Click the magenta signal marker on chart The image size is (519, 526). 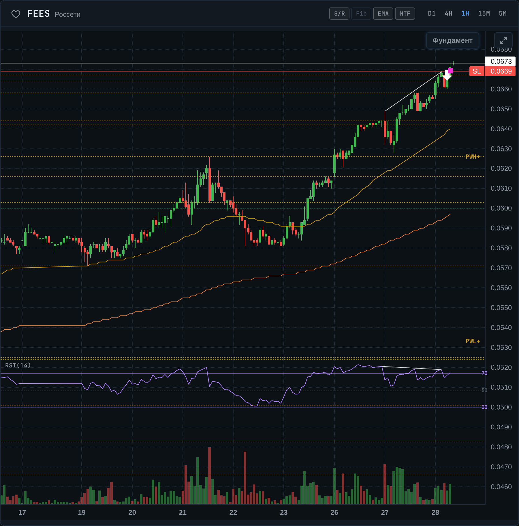tap(450, 71)
